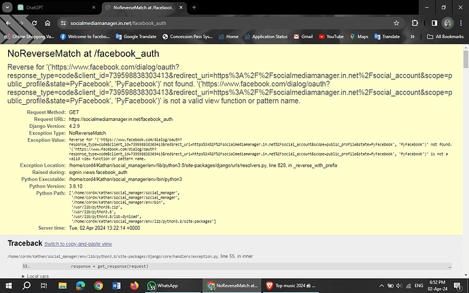
Task: Click Python Executable path value
Action: (x=125, y=179)
